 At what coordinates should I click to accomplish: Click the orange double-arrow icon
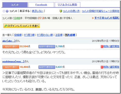(93, 18)
